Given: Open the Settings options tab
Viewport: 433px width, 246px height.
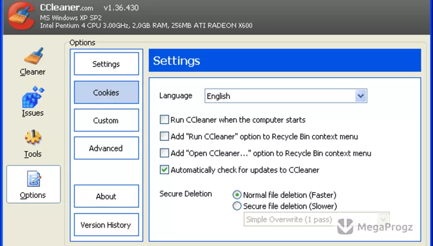Looking at the screenshot, I should [106, 64].
